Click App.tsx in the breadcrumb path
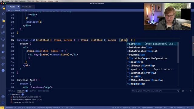The image size is (194, 109). [17, 10]
